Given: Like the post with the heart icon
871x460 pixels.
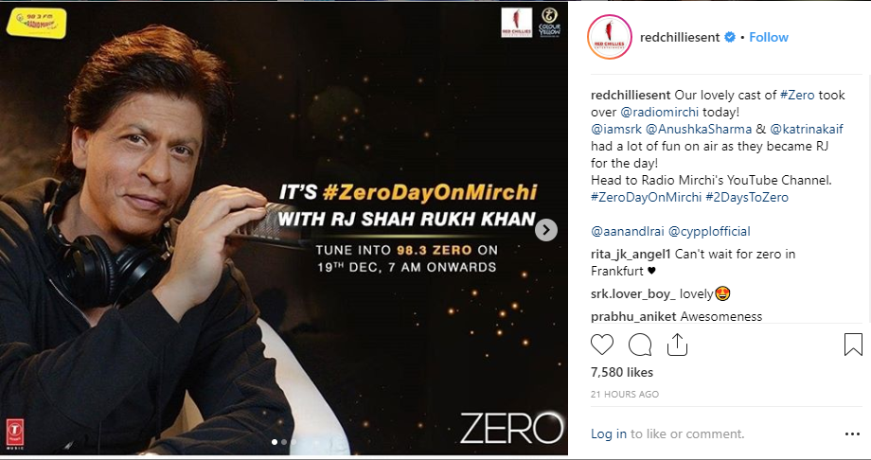Looking at the screenshot, I should [601, 345].
